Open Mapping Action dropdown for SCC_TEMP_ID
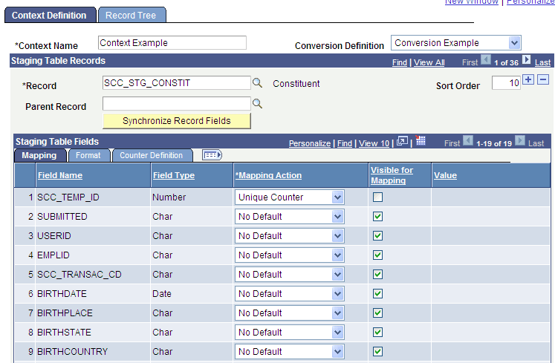Screen dimensions: 555x363 point(289,197)
